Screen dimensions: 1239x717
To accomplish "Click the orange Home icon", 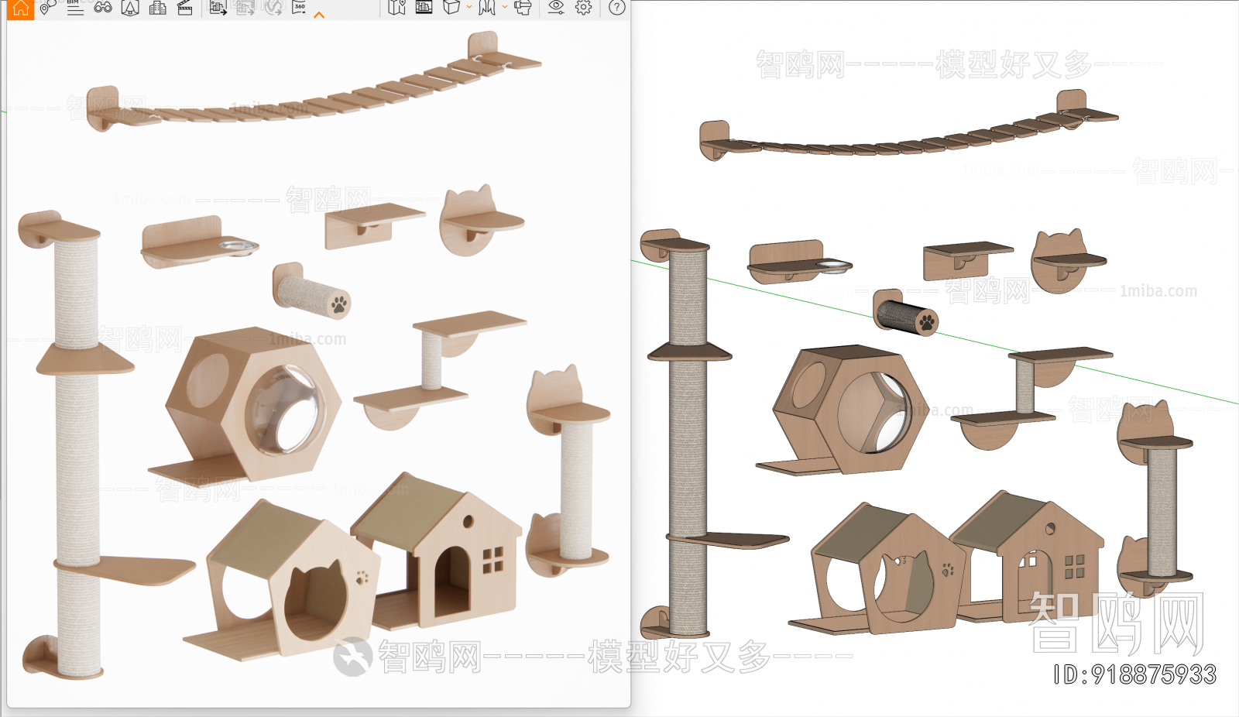I will pyautogui.click(x=20, y=9).
